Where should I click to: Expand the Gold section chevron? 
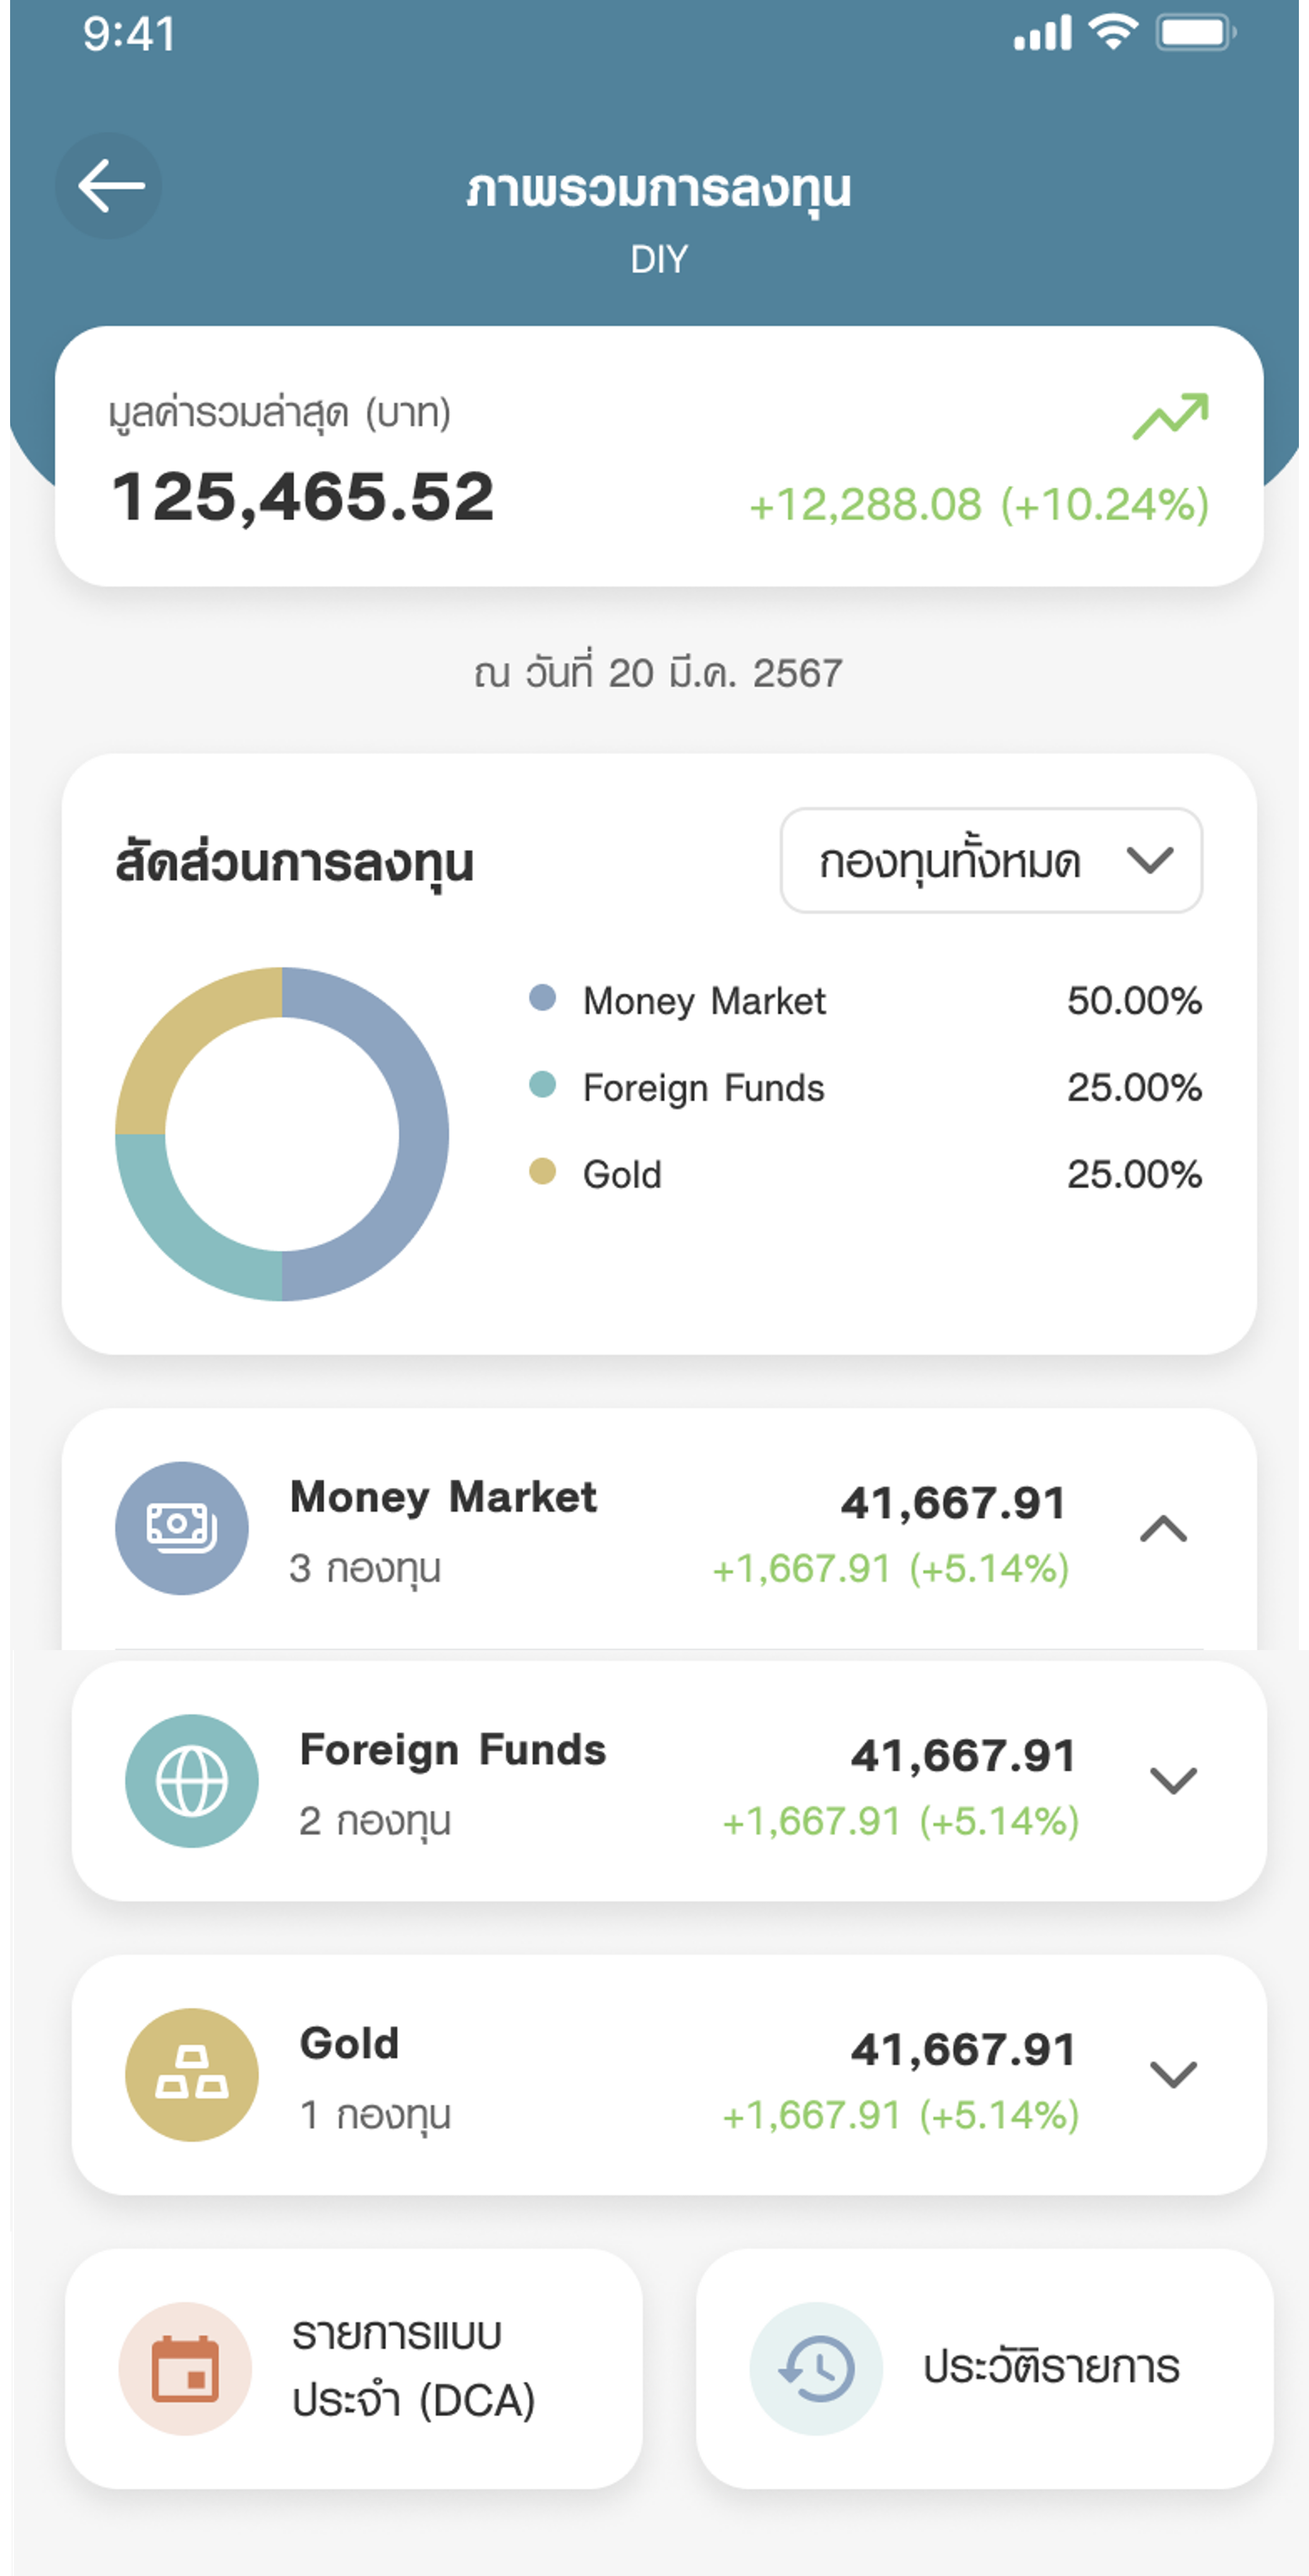pos(1173,2074)
